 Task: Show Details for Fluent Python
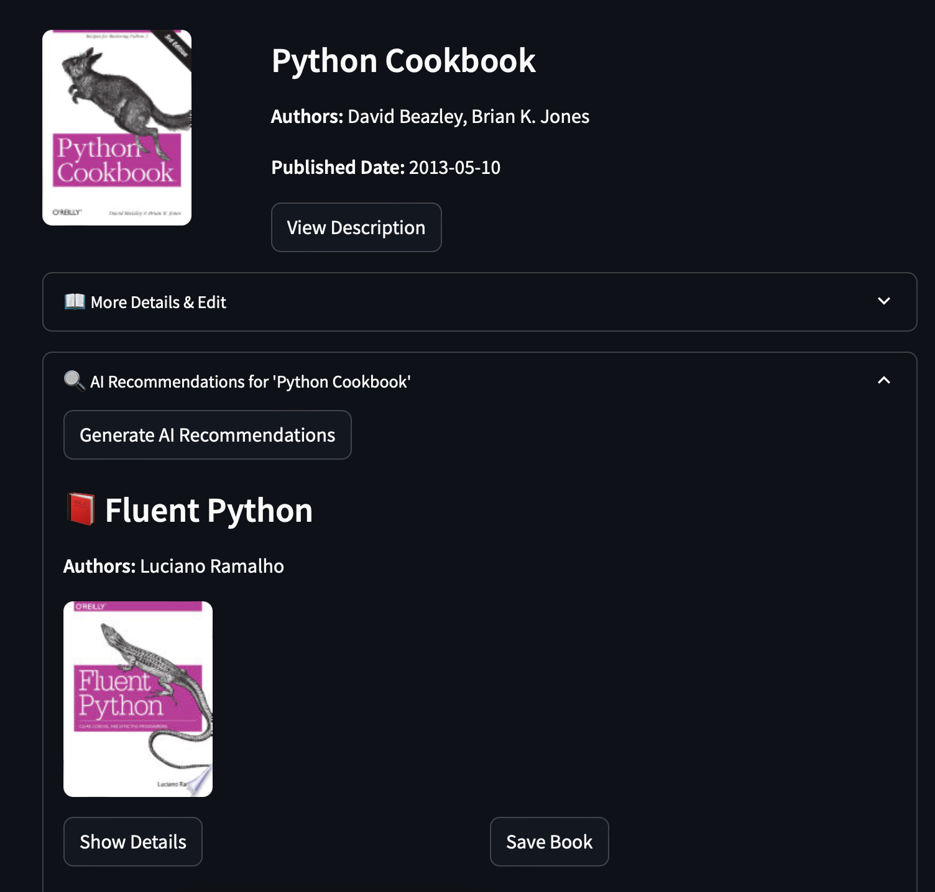pyautogui.click(x=133, y=842)
